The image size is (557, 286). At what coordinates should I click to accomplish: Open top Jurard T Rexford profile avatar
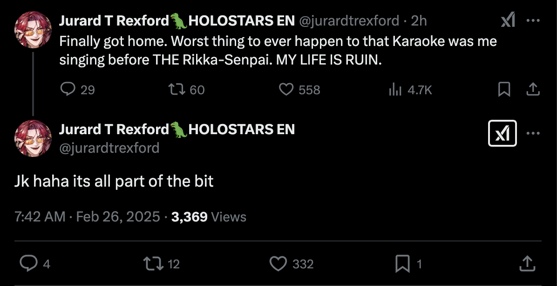(33, 30)
